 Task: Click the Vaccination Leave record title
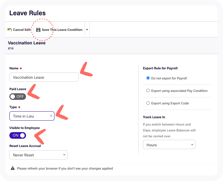27,43
